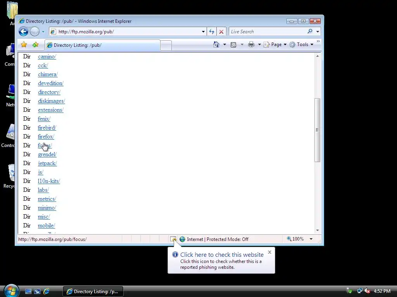Select Directory Listing taskbar button
Viewport: 397px width, 297px height.
tap(93, 292)
